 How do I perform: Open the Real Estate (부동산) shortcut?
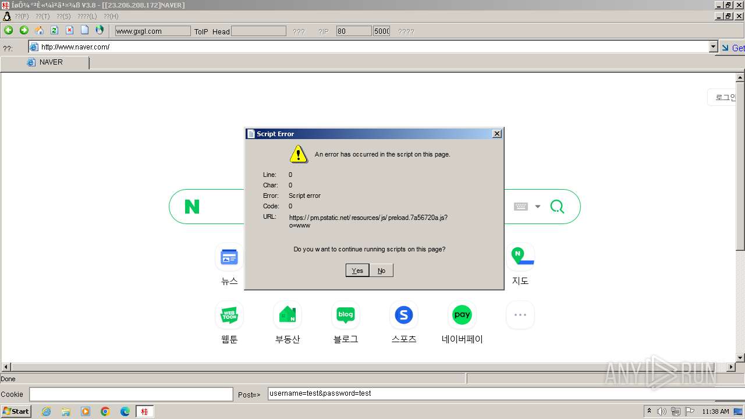pos(288,324)
